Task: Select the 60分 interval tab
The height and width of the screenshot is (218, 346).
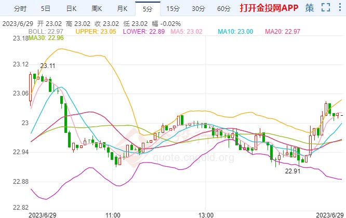Action: click(224, 9)
